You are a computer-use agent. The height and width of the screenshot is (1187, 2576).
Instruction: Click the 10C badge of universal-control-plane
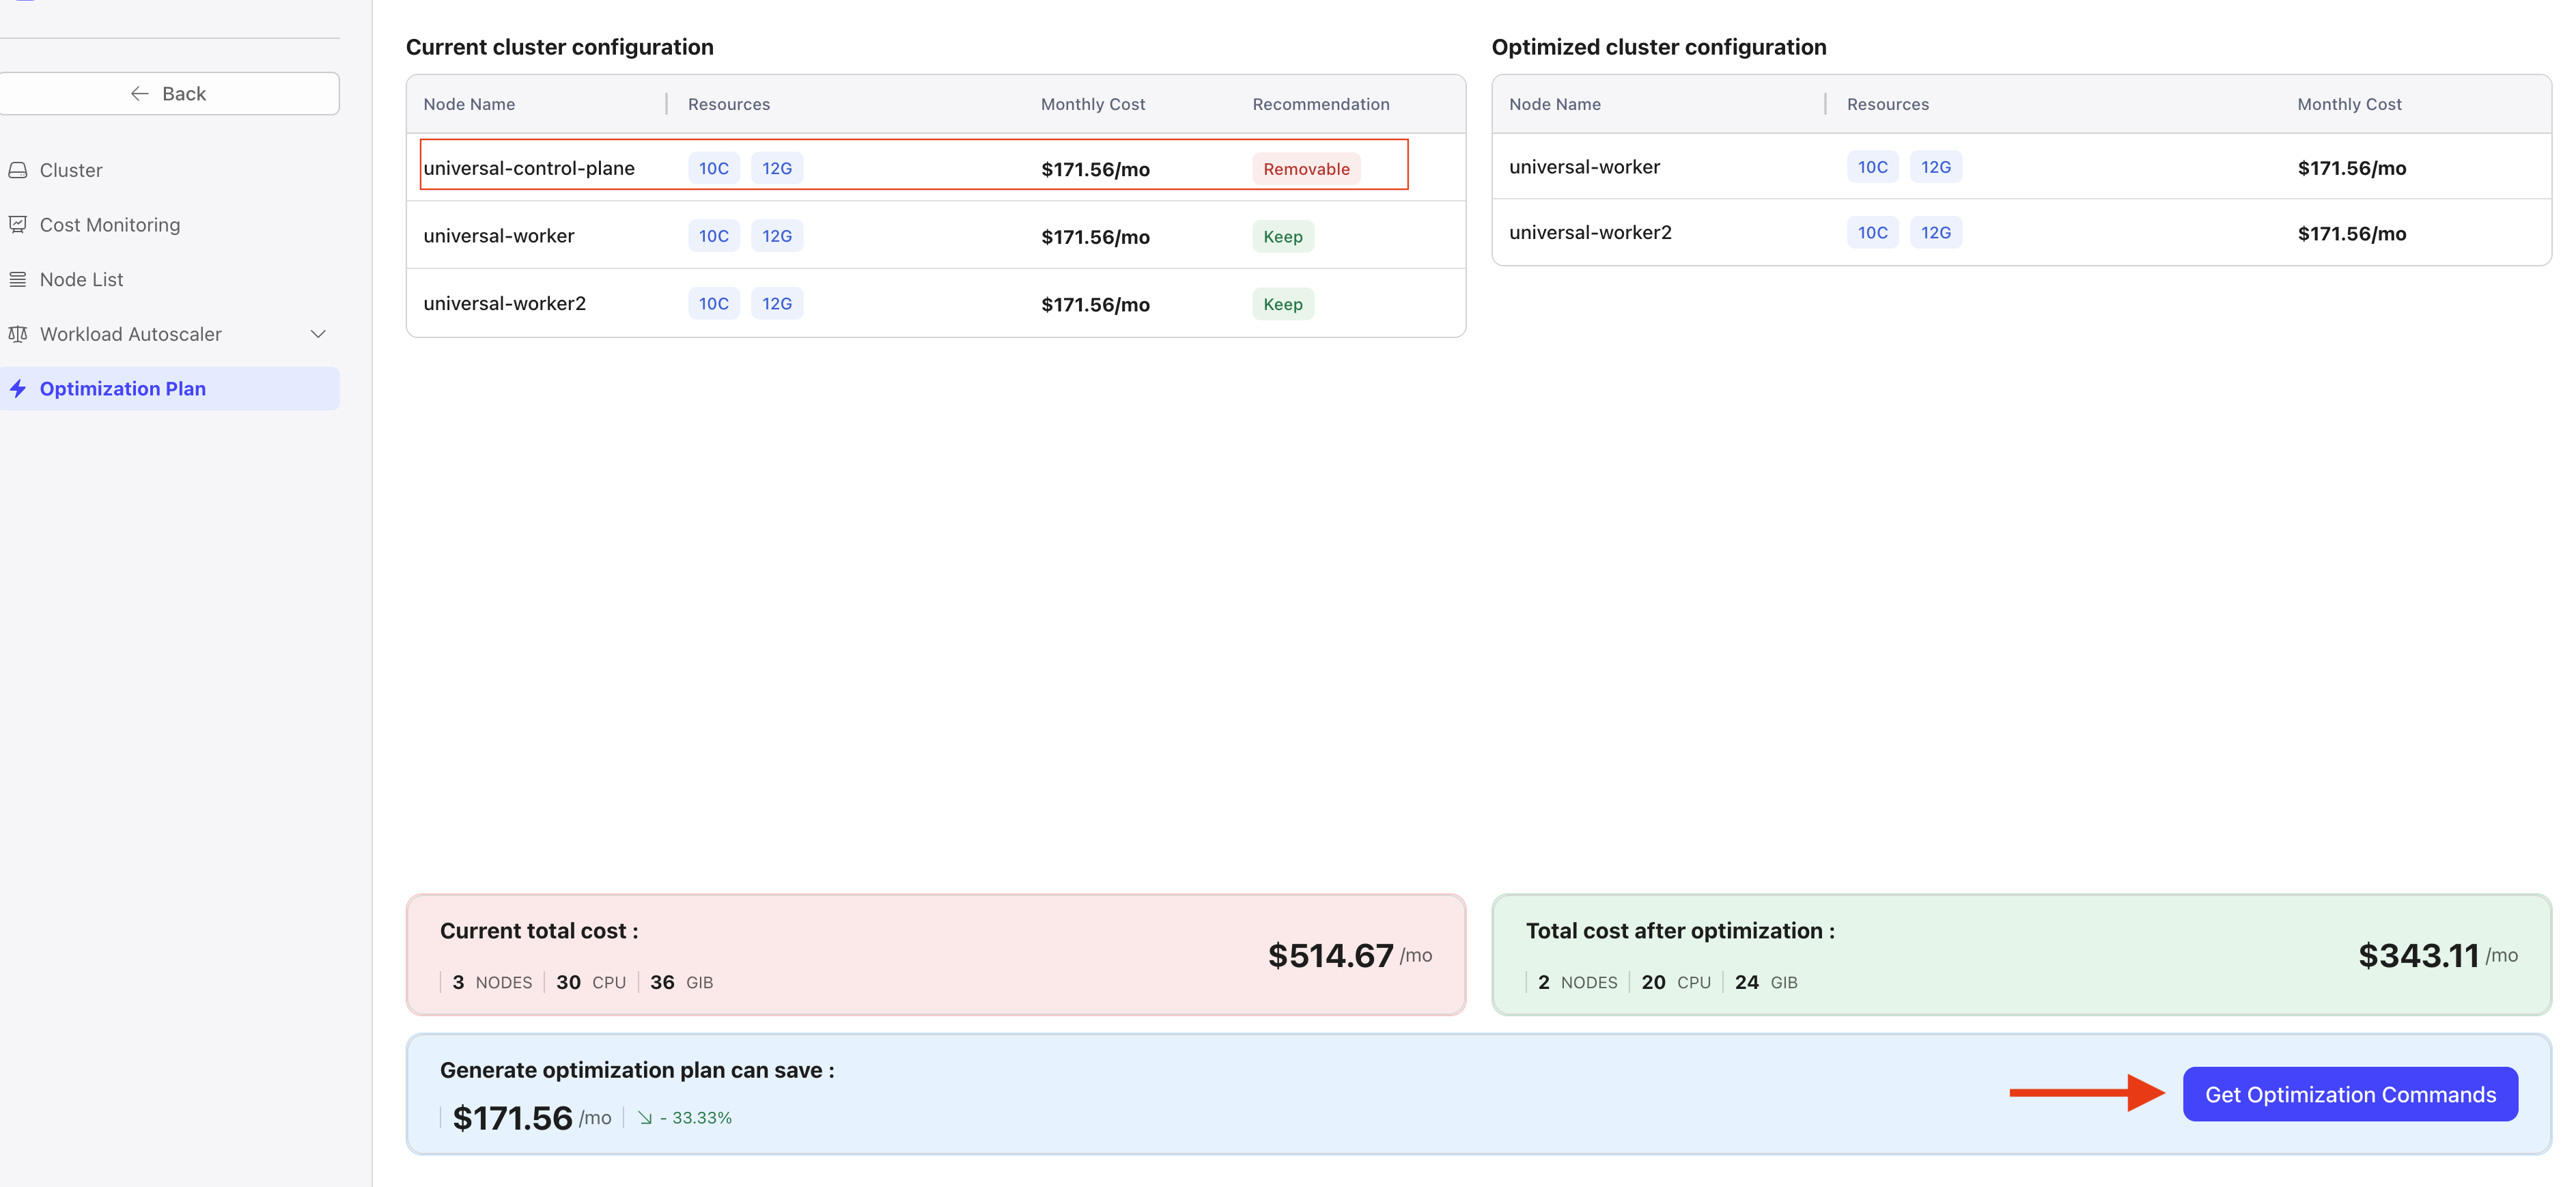pos(714,168)
